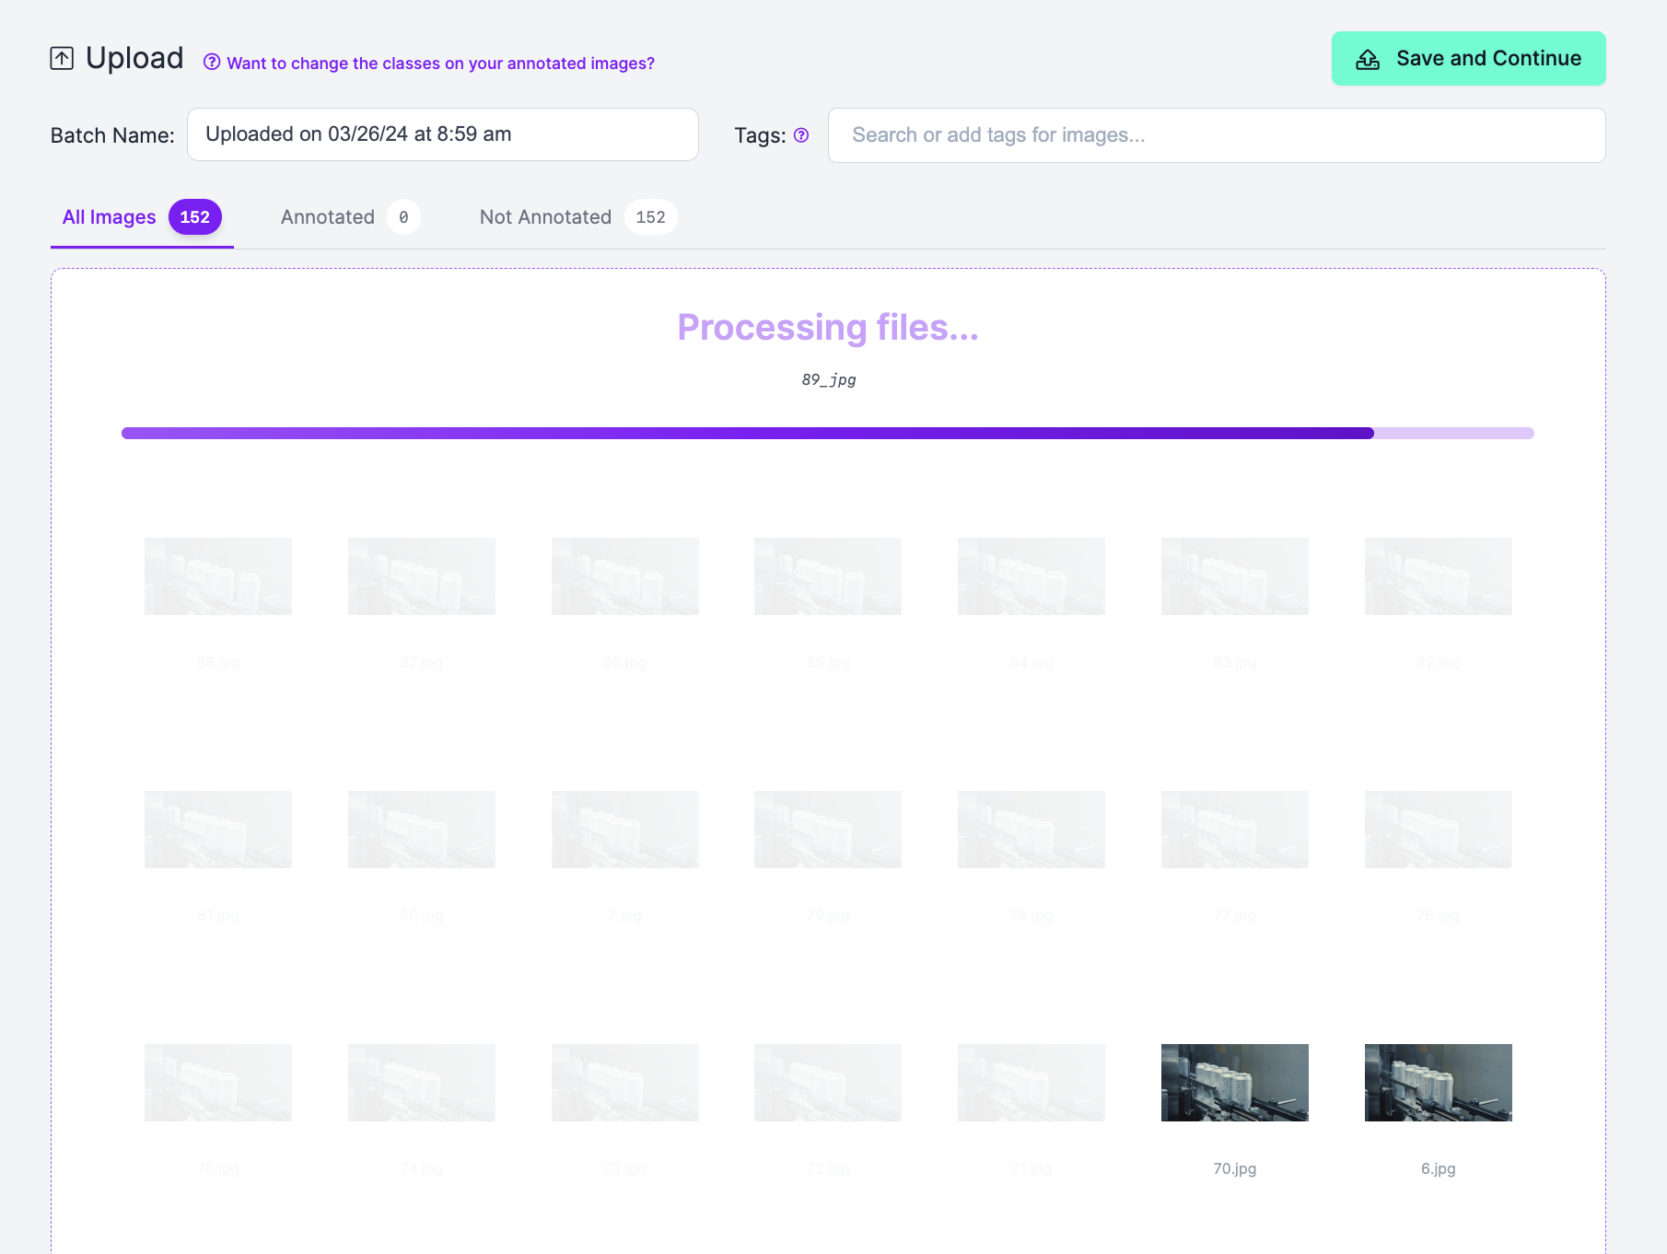Viewport: 1667px width, 1254px height.
Task: Select the All Images tab
Action: (x=108, y=216)
